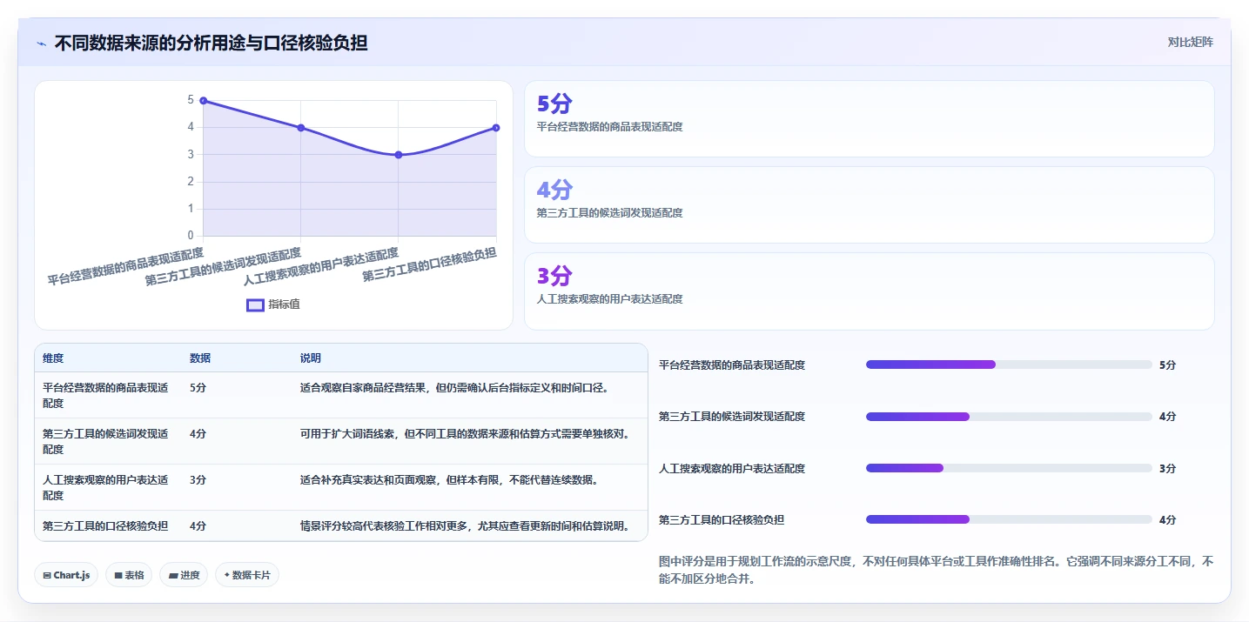The height and width of the screenshot is (622, 1249).
Task: Click table cell 第三方工具的候选词发现适配度
Action: coord(108,441)
